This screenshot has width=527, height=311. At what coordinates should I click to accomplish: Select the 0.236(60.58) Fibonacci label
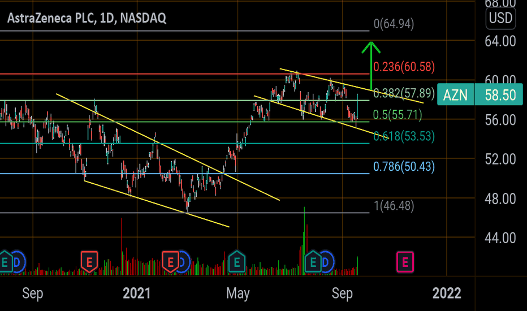pos(404,67)
